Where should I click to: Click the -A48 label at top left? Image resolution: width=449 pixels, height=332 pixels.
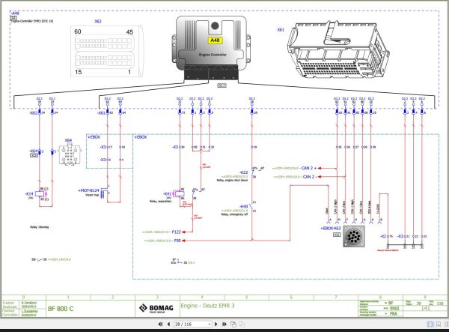pyautogui.click(x=15, y=13)
